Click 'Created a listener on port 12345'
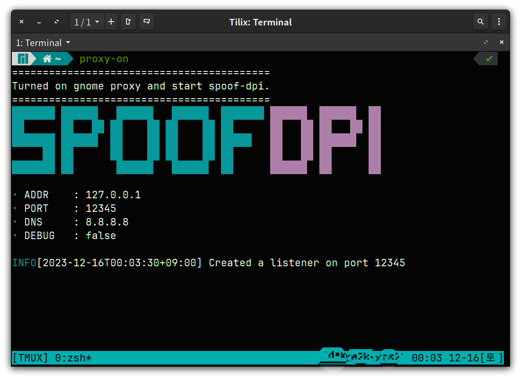The height and width of the screenshot is (379, 521). click(x=307, y=263)
